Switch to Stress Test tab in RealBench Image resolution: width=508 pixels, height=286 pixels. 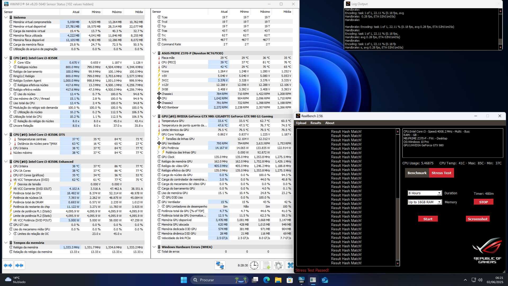pos(441,173)
